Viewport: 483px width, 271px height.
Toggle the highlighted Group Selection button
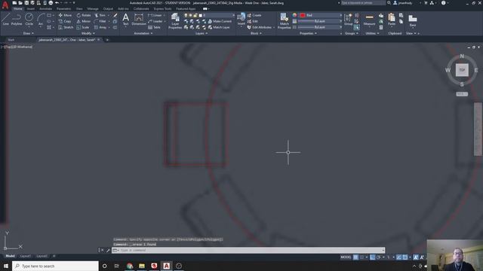(x=356, y=27)
